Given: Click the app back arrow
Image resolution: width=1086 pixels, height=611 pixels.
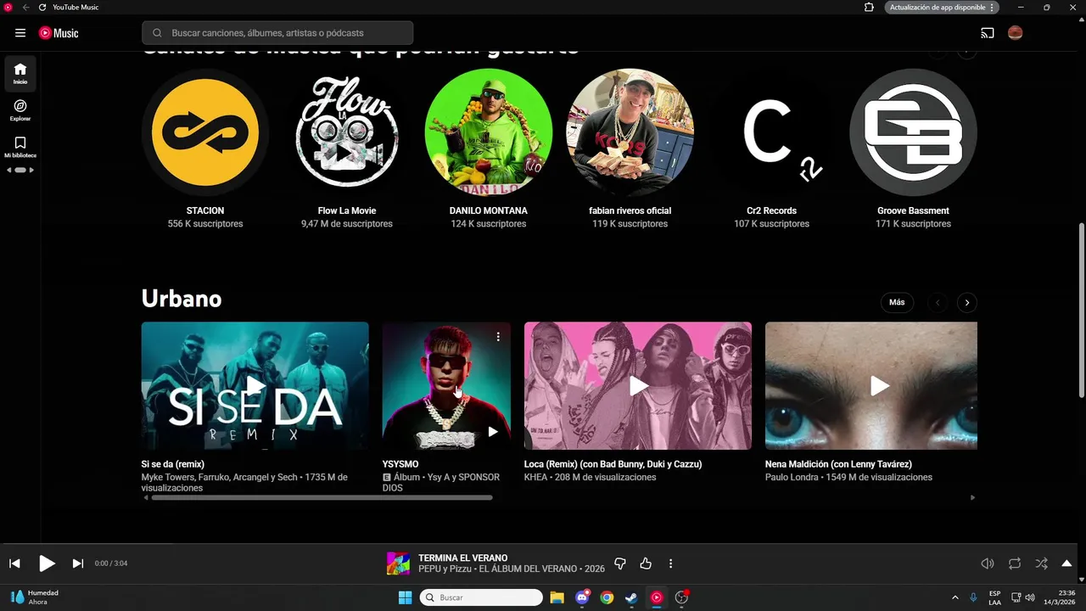Looking at the screenshot, I should tap(25, 7).
